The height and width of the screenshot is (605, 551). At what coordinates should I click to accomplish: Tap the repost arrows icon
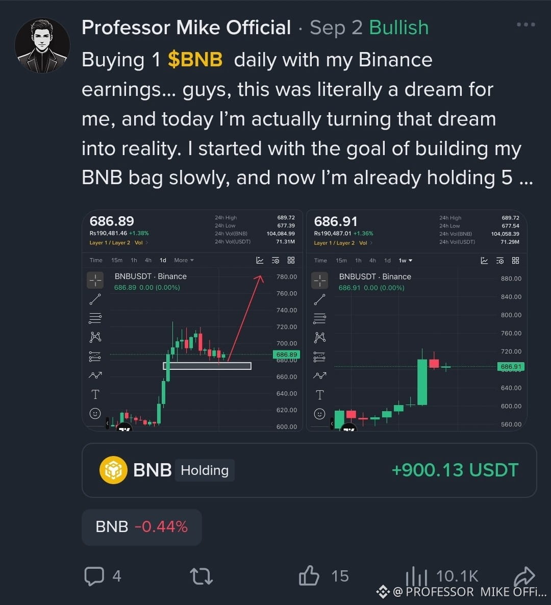(x=201, y=576)
